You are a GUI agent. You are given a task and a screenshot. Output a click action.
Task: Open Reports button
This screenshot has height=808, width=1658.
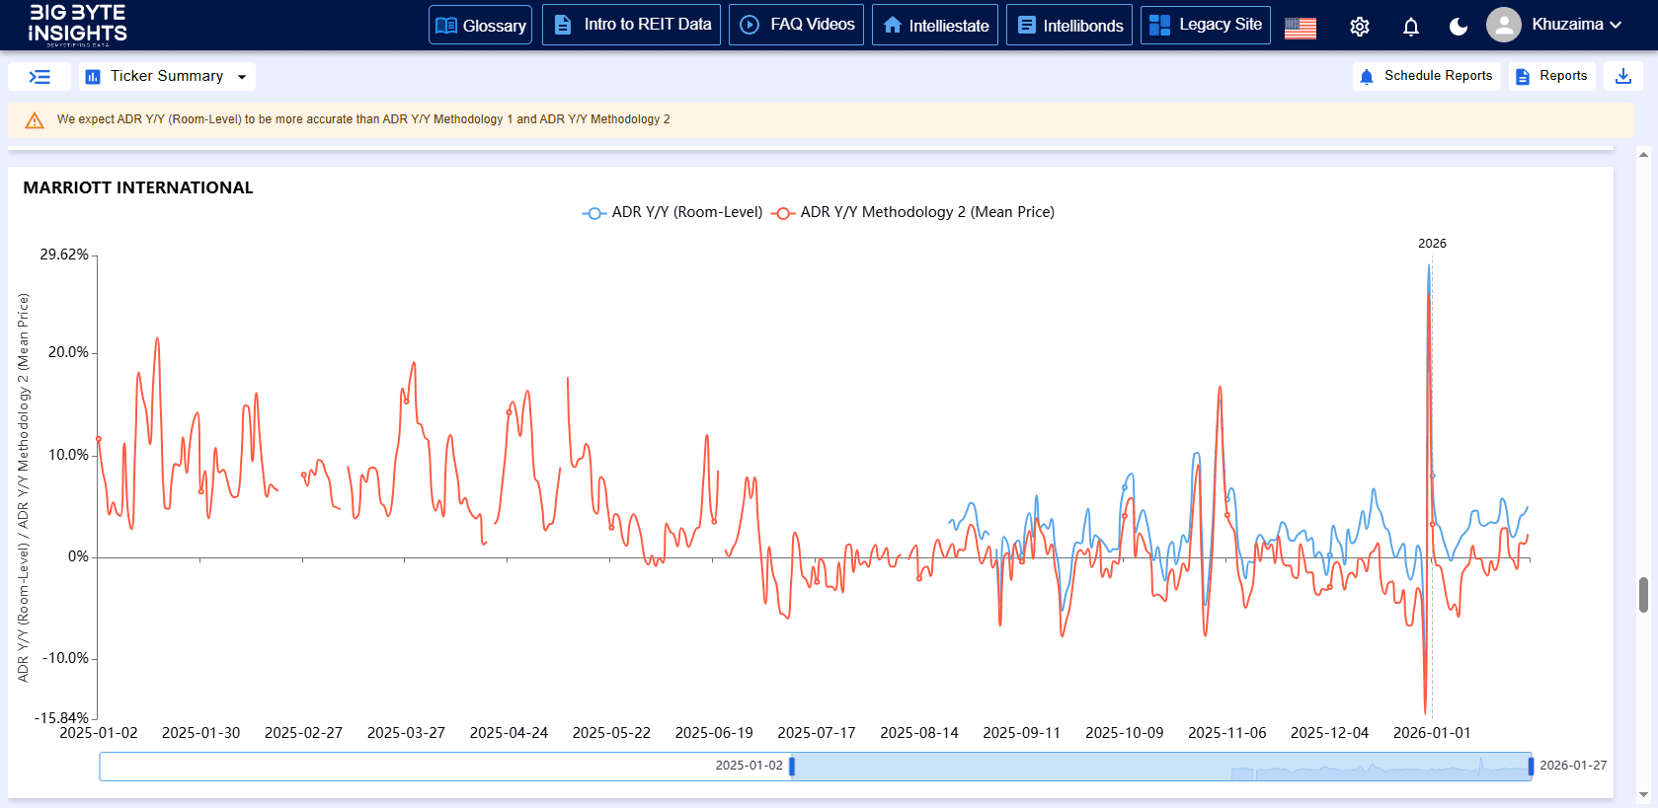click(x=1551, y=76)
